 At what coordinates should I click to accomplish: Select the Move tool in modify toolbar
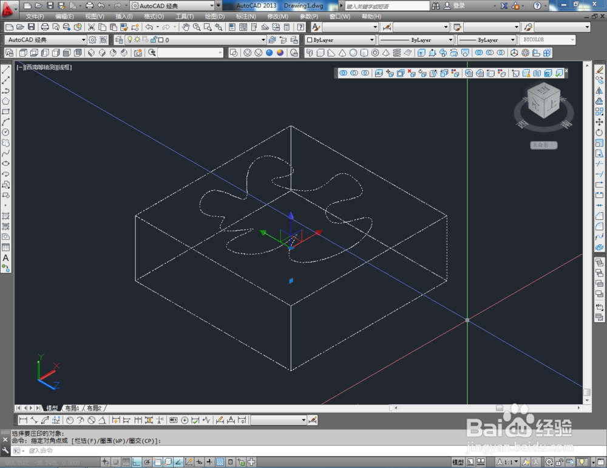point(599,122)
